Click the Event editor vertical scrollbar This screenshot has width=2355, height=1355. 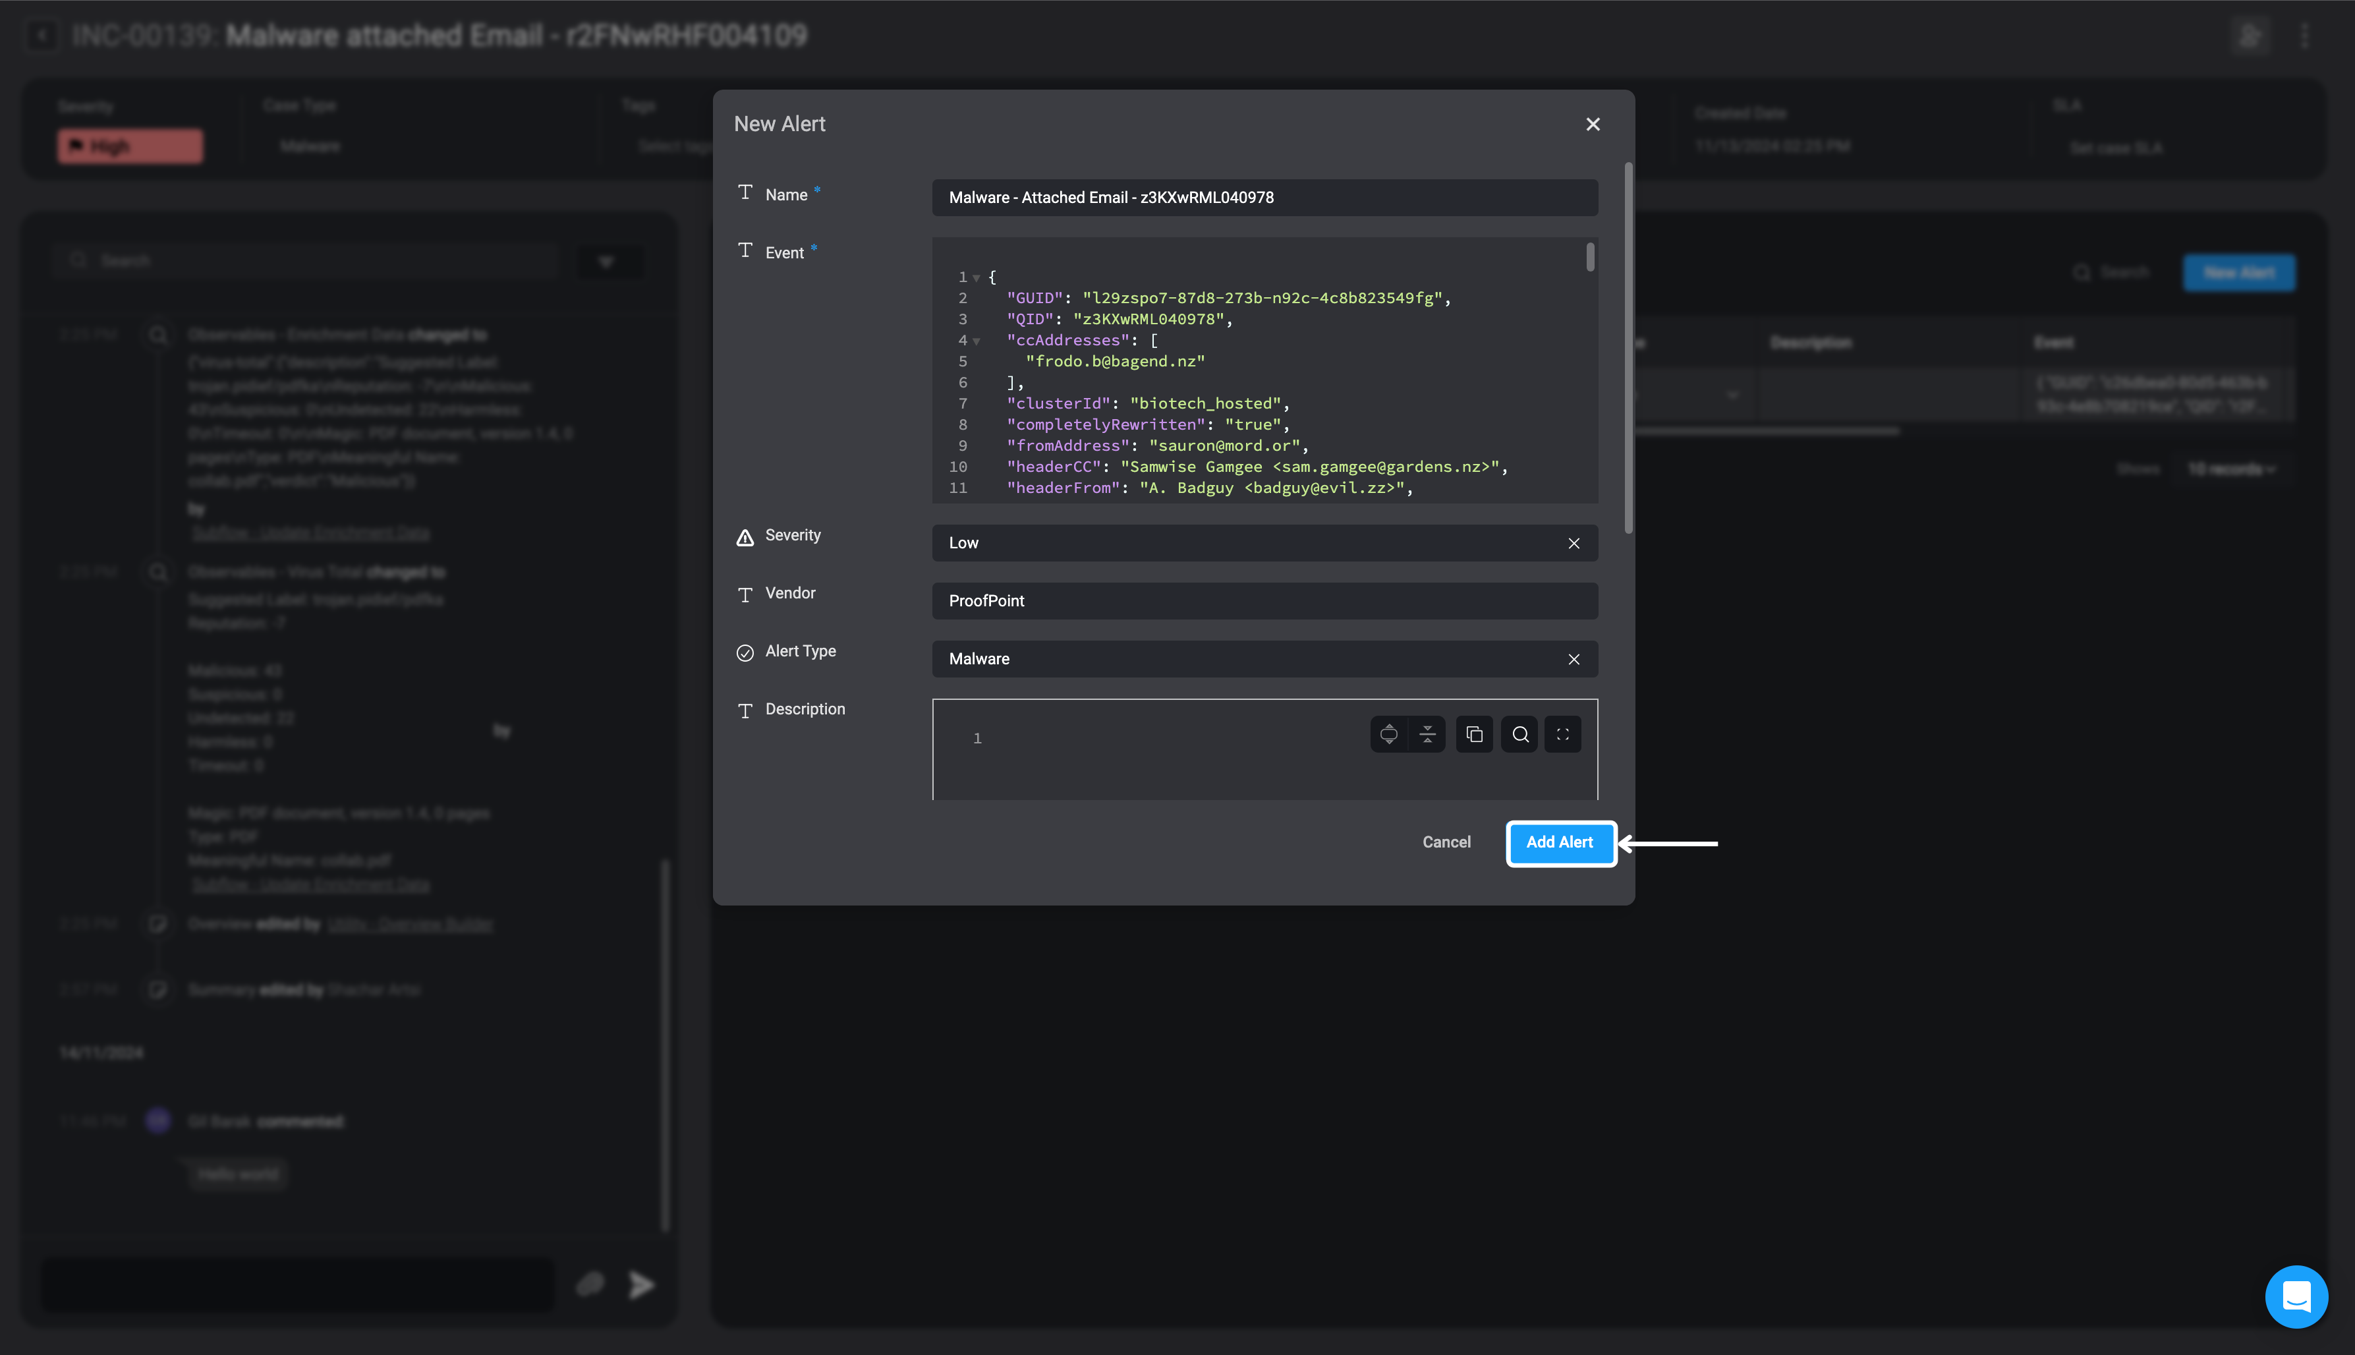point(1590,257)
